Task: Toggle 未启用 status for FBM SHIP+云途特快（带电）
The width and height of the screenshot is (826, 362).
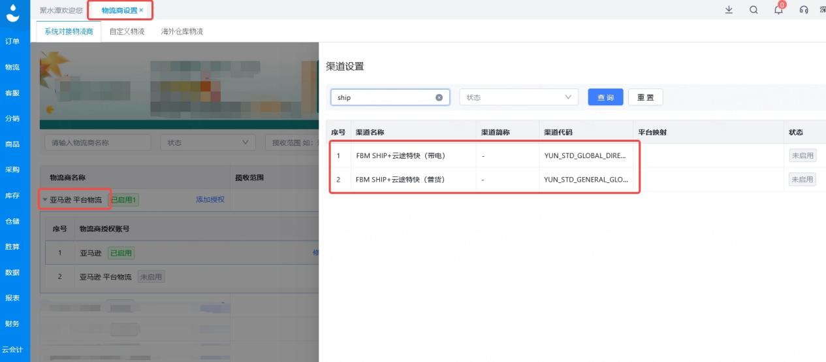Action: pyautogui.click(x=802, y=156)
